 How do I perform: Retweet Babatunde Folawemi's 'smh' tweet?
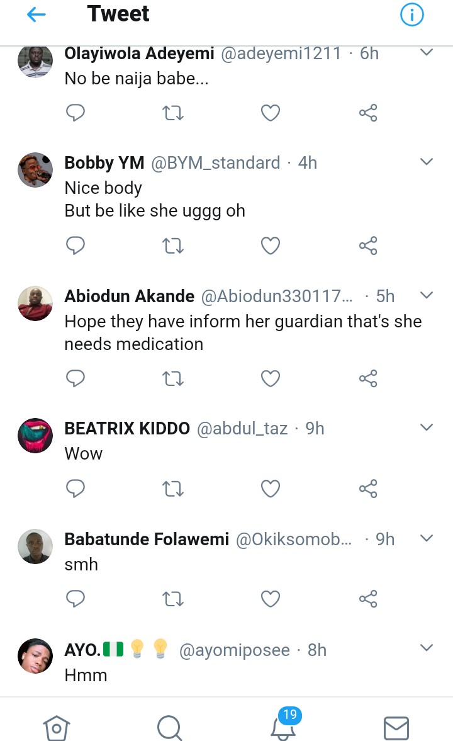(173, 599)
